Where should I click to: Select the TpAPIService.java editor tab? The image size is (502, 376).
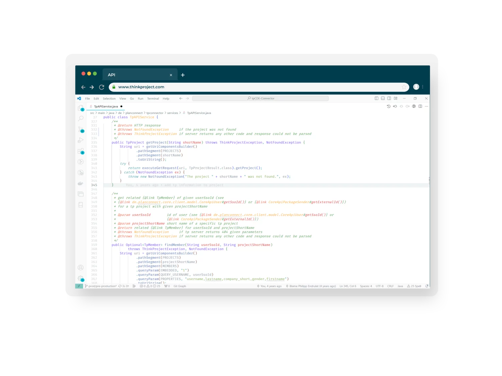click(106, 106)
